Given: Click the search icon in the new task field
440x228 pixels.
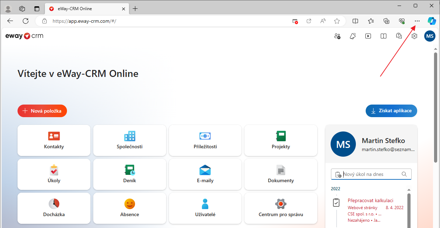Looking at the screenshot, I should click(404, 174).
